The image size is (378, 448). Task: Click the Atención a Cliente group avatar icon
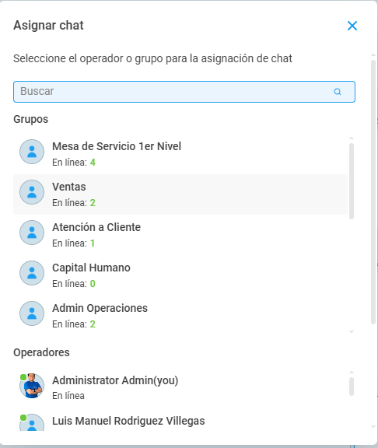tap(32, 233)
